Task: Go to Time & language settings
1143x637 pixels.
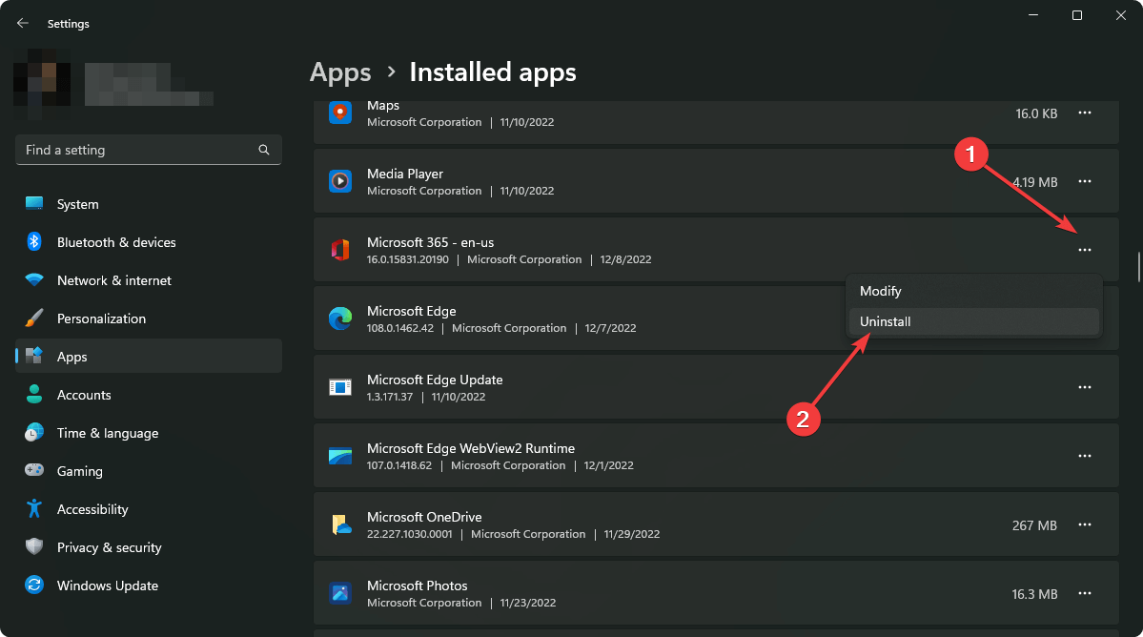Action: pos(149,433)
